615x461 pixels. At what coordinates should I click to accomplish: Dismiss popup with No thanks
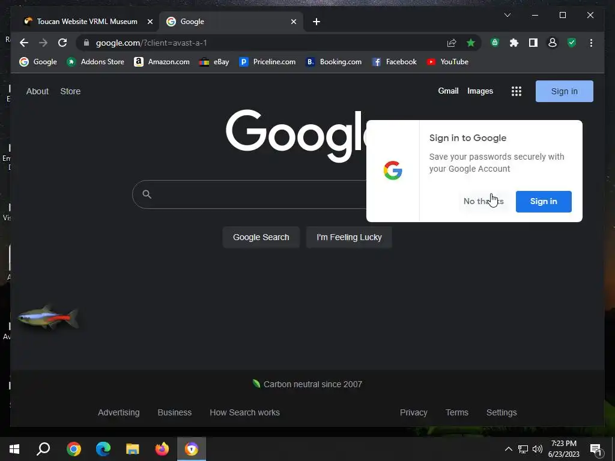(483, 202)
